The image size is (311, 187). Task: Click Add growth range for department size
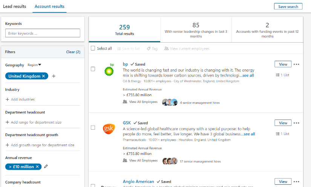(x=40, y=145)
